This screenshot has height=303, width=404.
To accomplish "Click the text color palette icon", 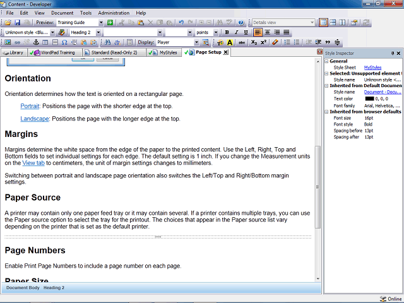I will point(220,42).
